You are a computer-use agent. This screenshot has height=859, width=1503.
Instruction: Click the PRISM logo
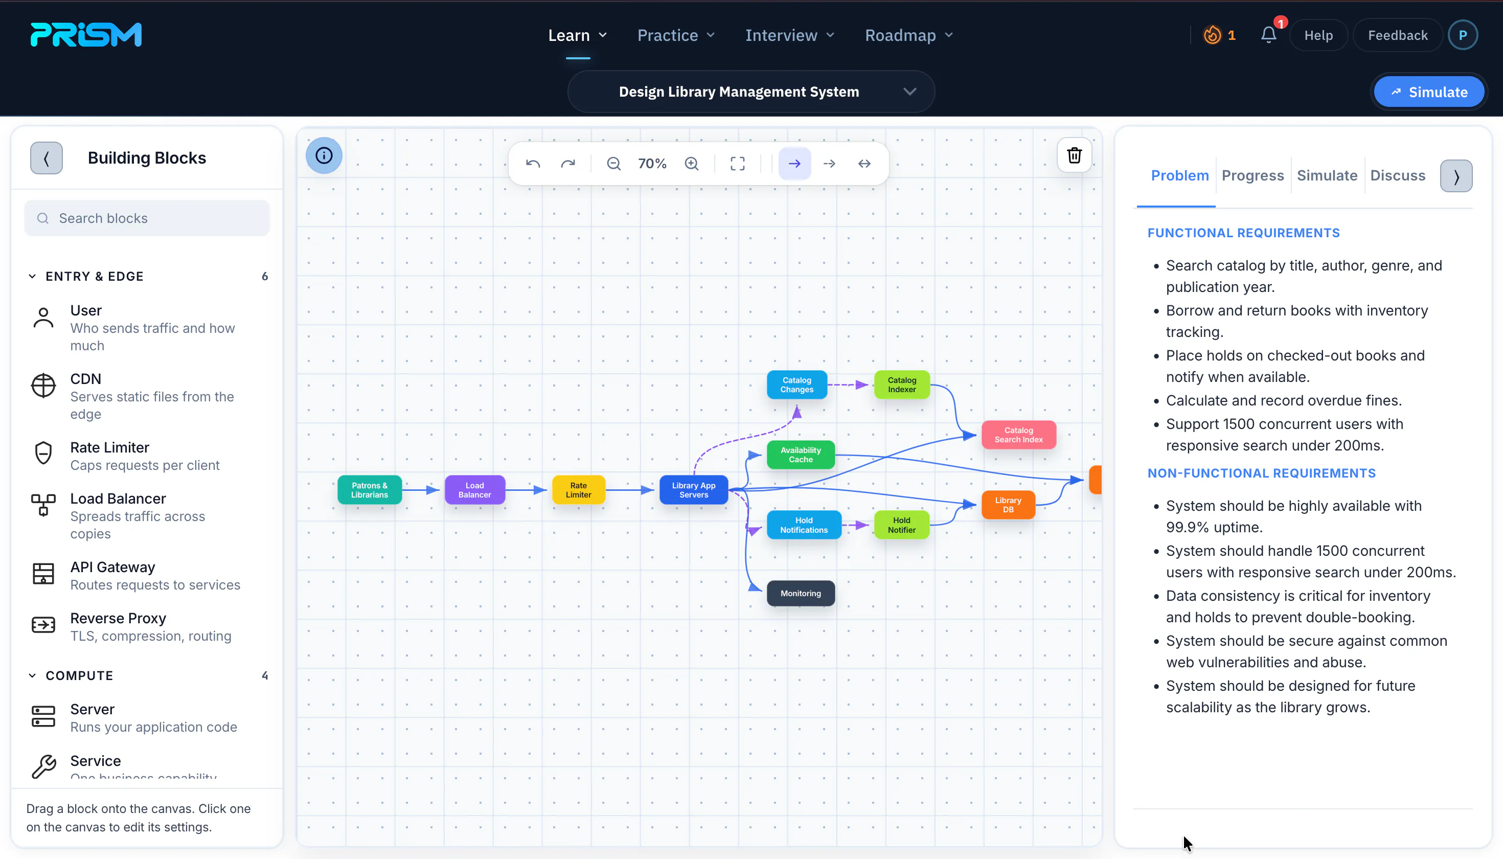(86, 35)
